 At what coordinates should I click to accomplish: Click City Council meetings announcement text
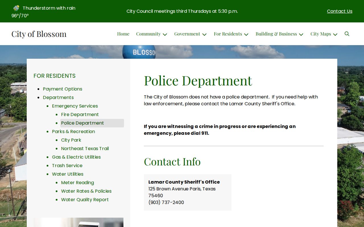pyautogui.click(x=182, y=11)
